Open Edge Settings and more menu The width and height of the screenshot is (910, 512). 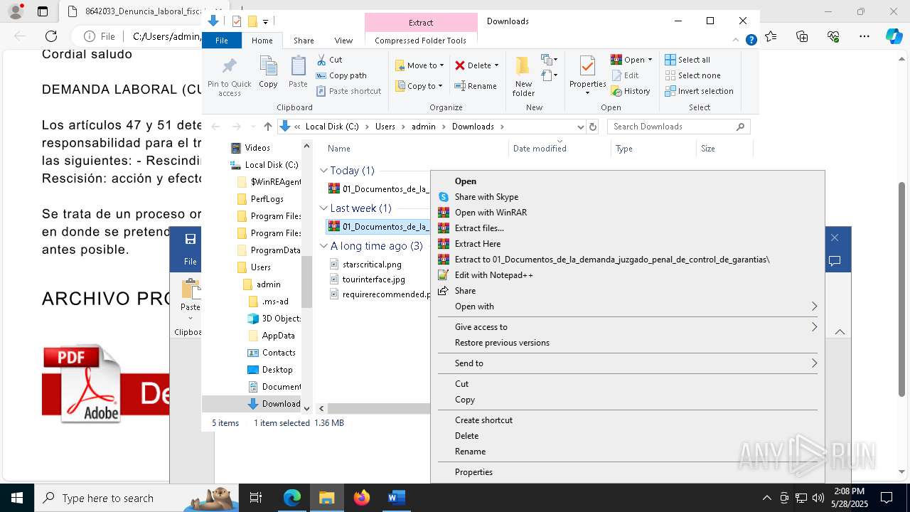pyautogui.click(x=864, y=36)
